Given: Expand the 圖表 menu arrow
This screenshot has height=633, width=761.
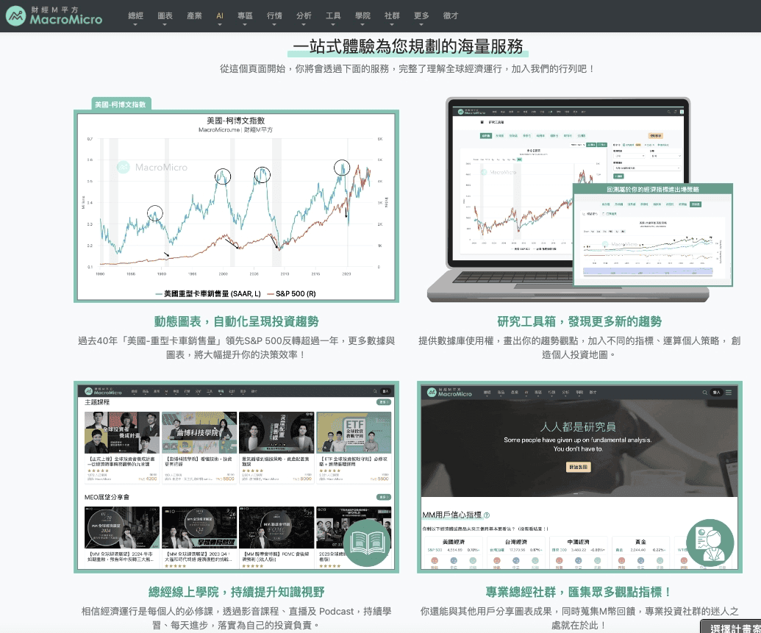Looking at the screenshot, I should click(x=165, y=25).
